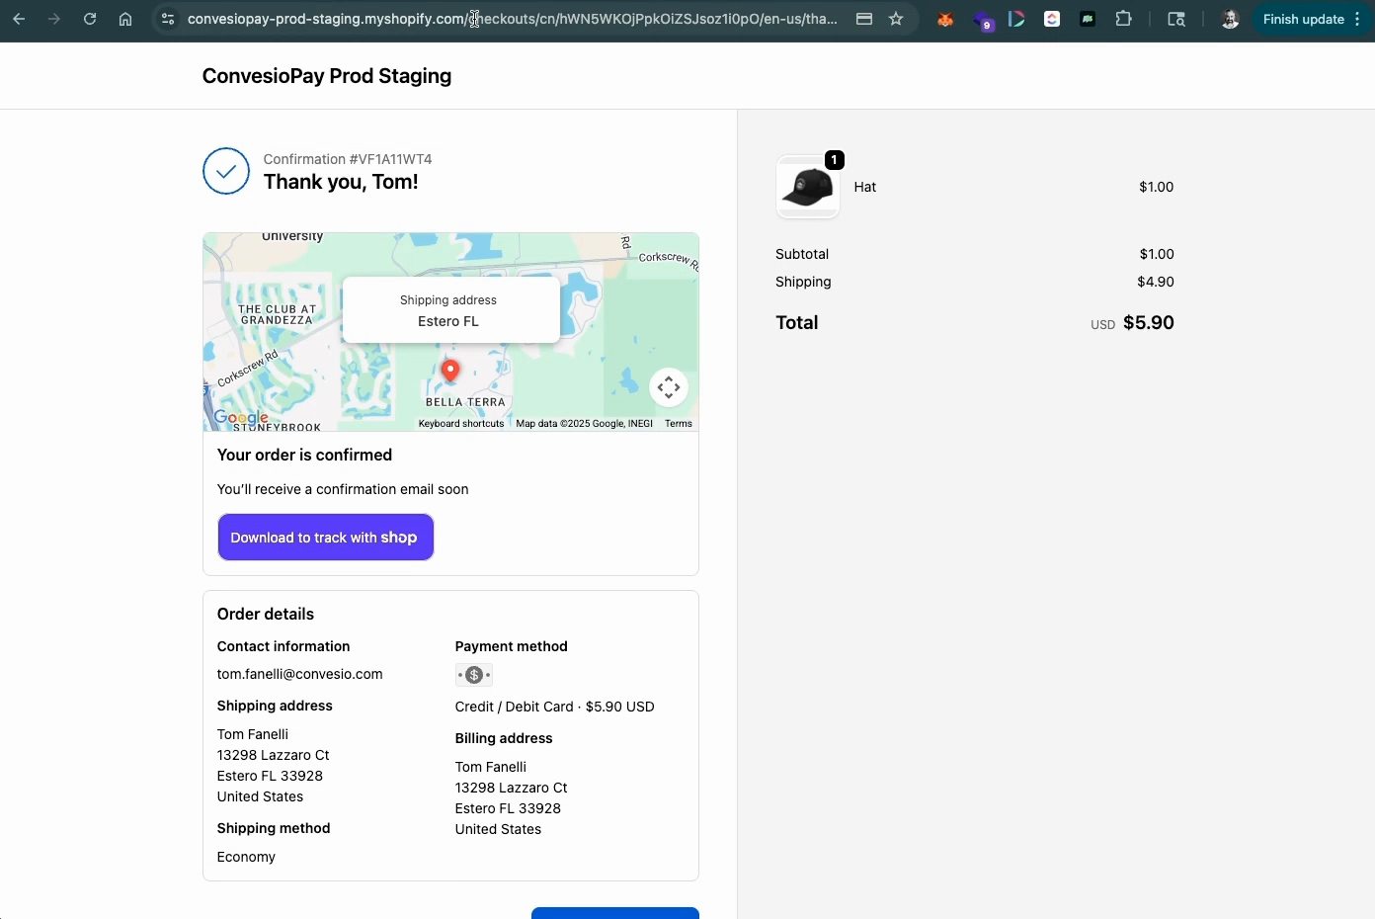This screenshot has width=1375, height=919.
Task: Reload the current page
Action: tap(90, 19)
